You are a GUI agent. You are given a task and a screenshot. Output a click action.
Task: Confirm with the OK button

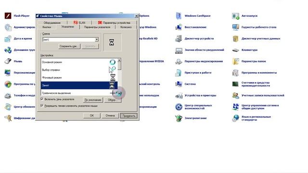point(92,115)
